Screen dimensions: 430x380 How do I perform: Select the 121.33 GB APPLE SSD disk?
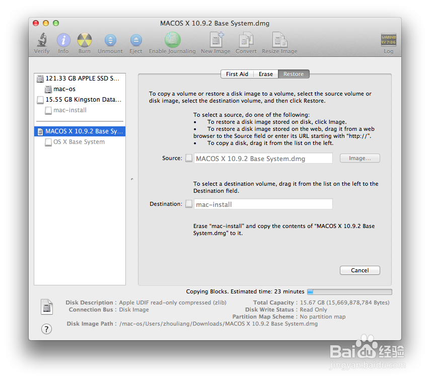tap(80, 79)
